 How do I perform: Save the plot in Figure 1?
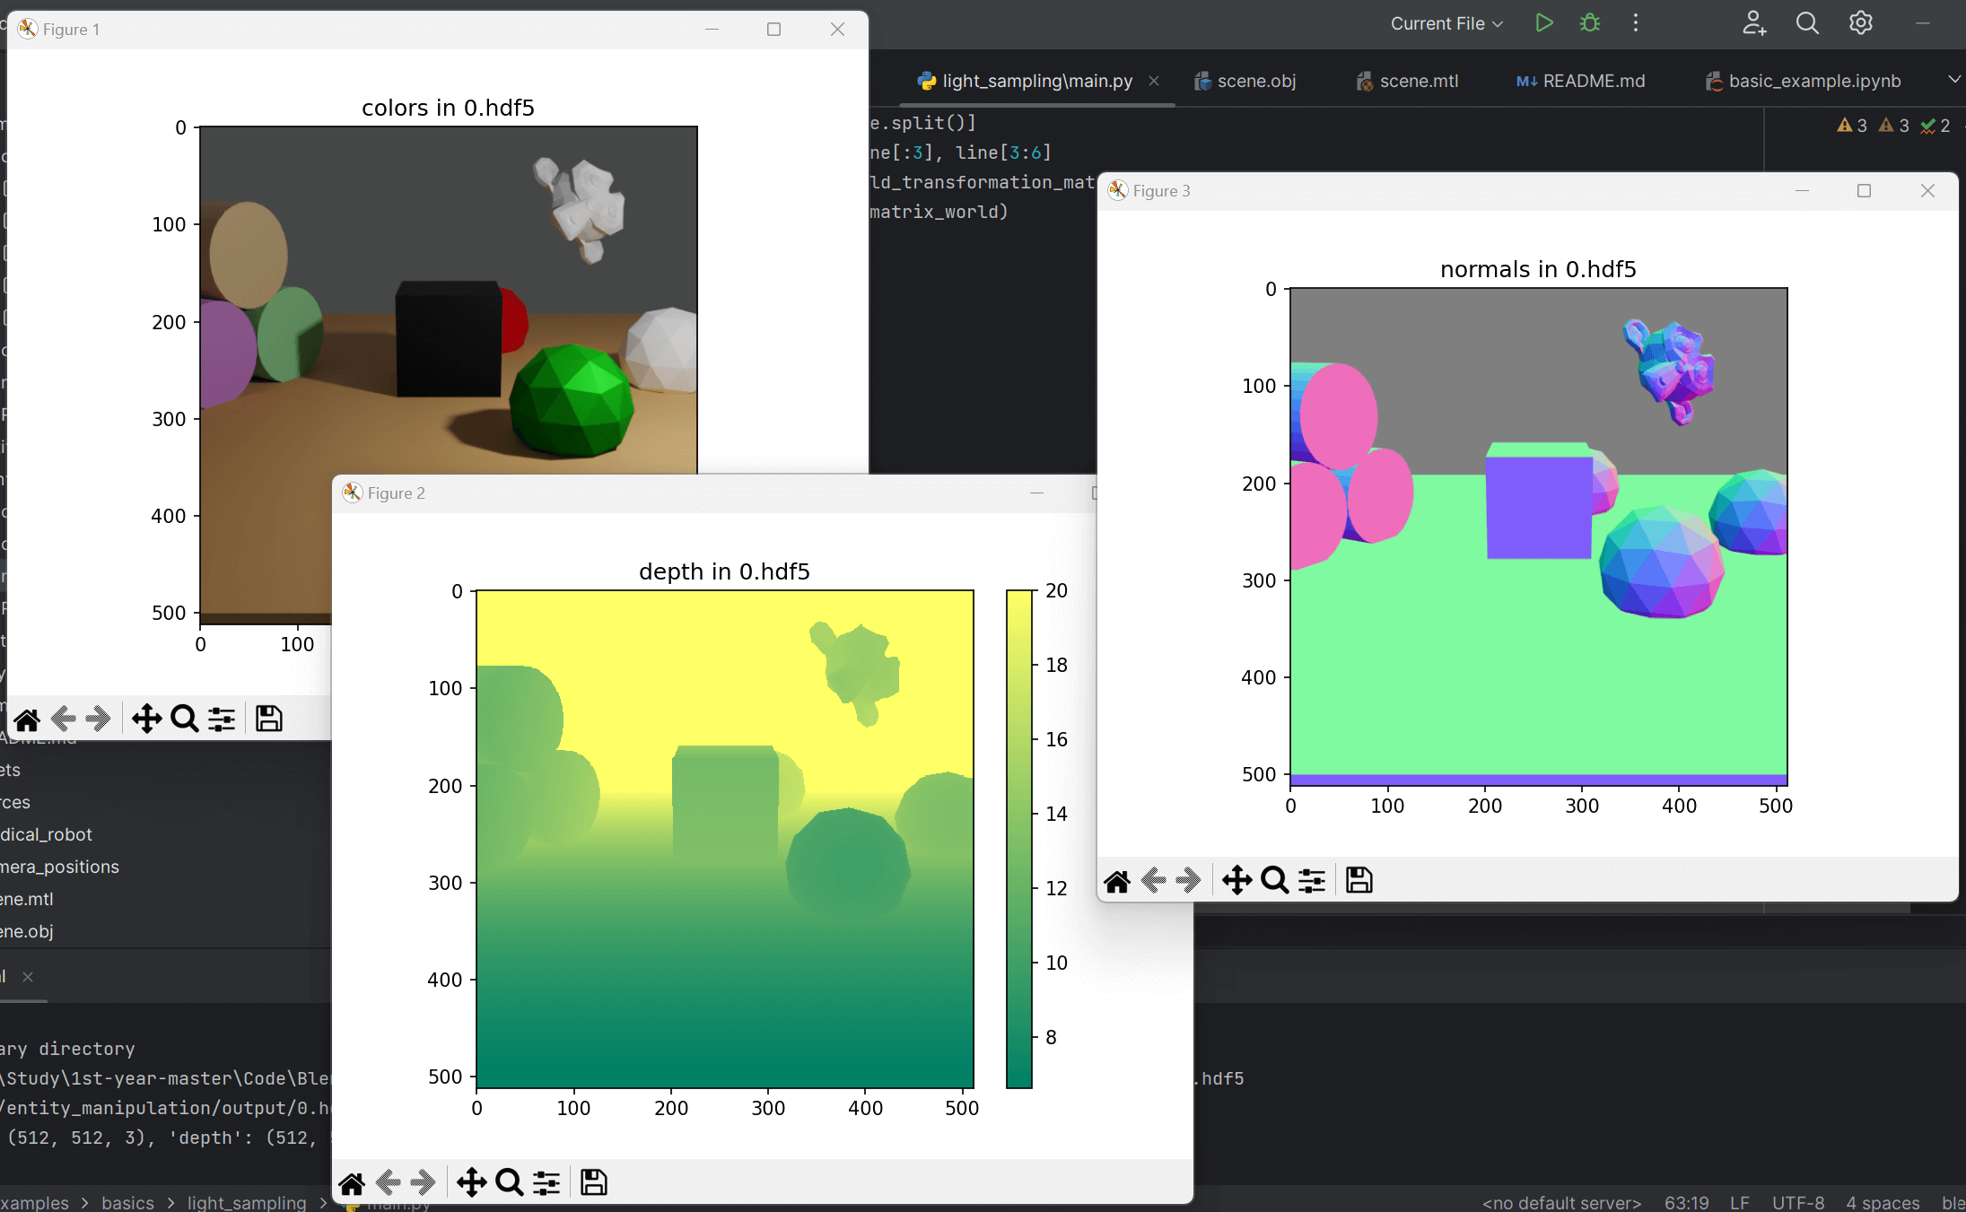(267, 719)
